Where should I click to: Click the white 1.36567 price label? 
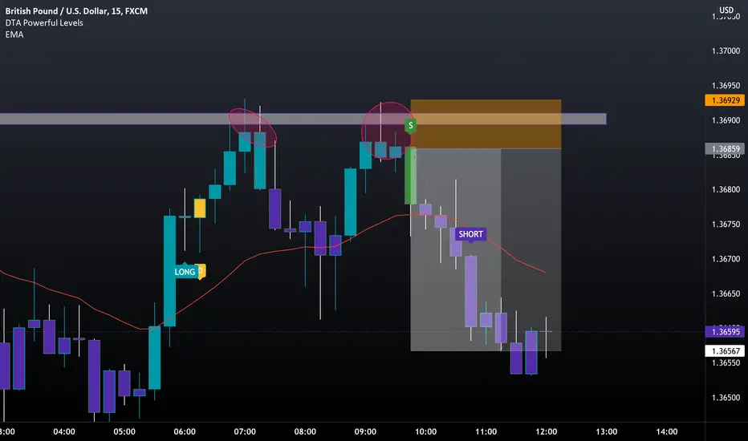[x=725, y=351]
